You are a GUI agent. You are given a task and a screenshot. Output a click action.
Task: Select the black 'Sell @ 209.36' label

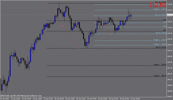[x=161, y=47]
